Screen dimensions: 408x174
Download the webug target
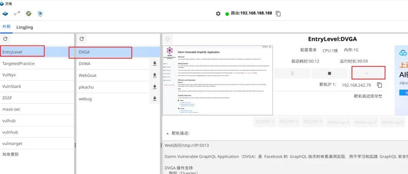[155, 99]
